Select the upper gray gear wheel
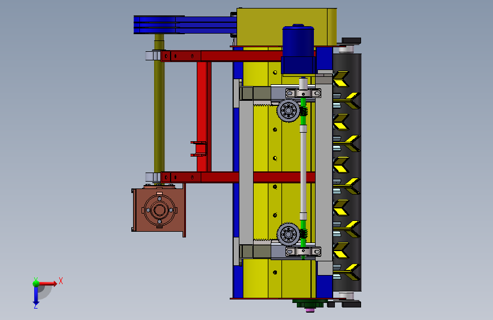The height and width of the screenshot is (320, 493). [x=288, y=110]
